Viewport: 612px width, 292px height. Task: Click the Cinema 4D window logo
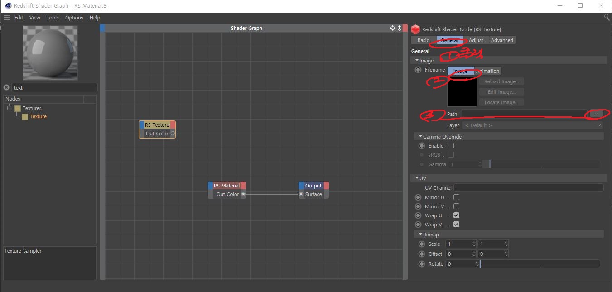point(8,6)
